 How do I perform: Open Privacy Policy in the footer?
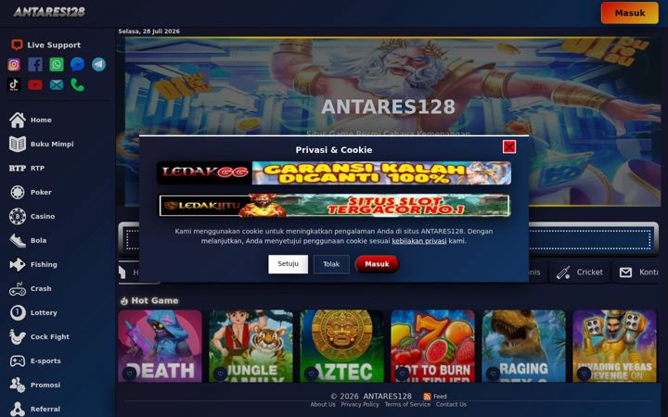[360, 404]
